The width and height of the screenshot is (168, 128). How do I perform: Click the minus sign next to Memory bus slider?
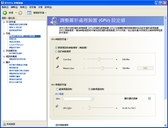point(84,68)
